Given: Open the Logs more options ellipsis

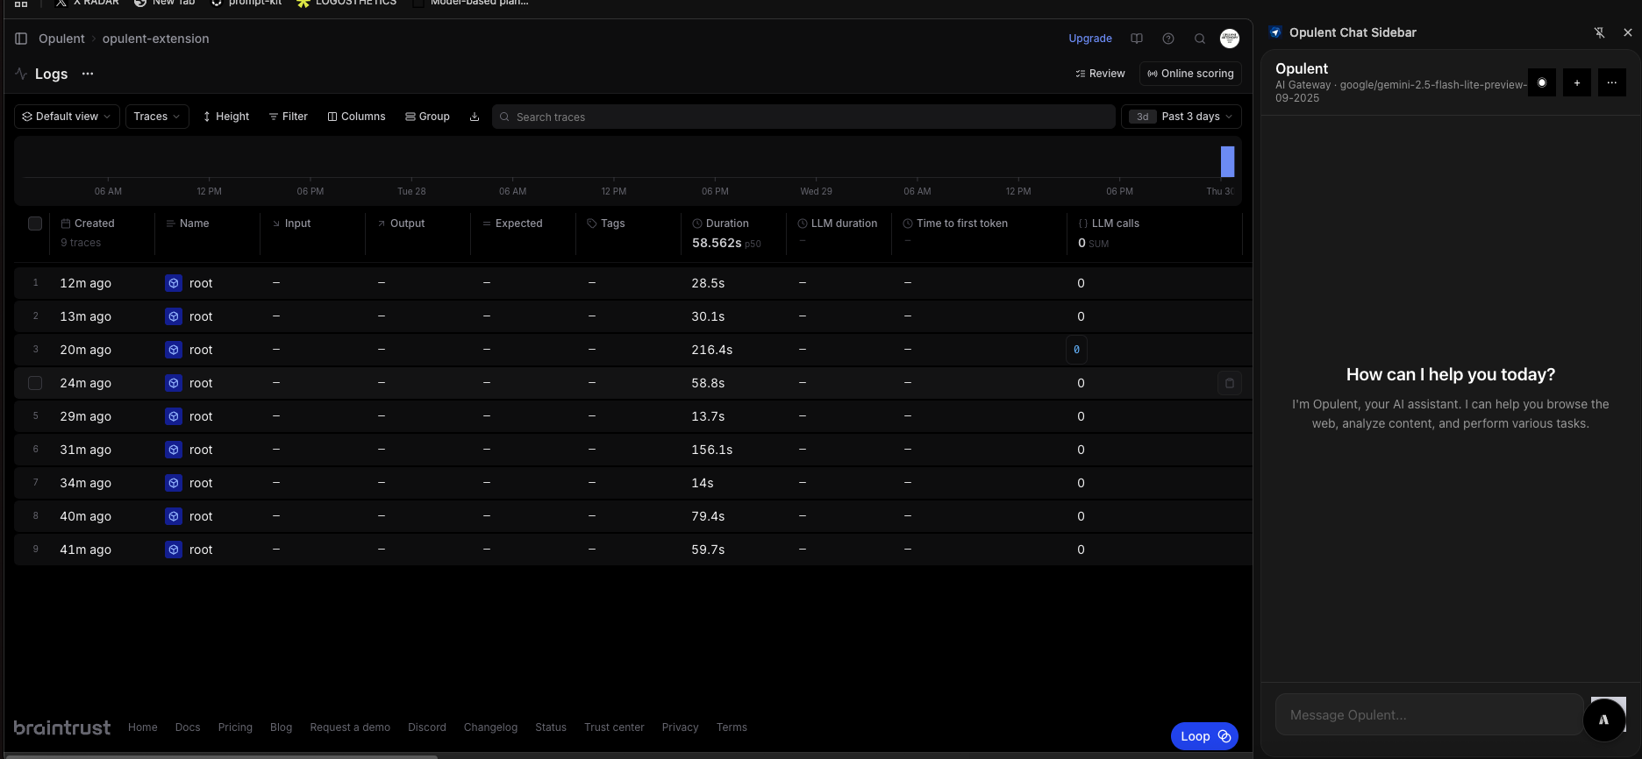Looking at the screenshot, I should (x=88, y=74).
